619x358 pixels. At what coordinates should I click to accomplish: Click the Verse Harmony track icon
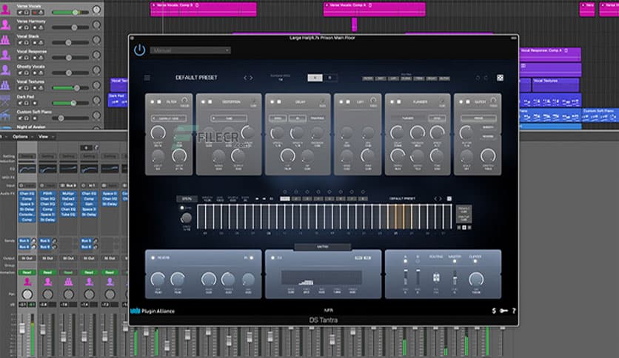[x=5, y=24]
